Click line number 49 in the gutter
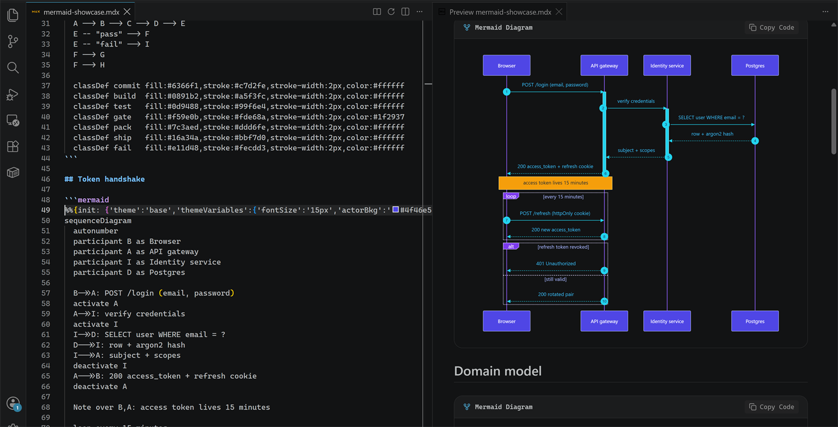838x427 pixels. (x=45, y=210)
